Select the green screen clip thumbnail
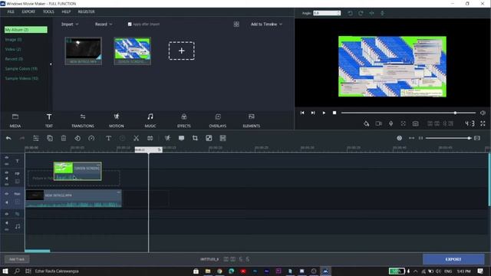491x276 pixels. pos(132,51)
